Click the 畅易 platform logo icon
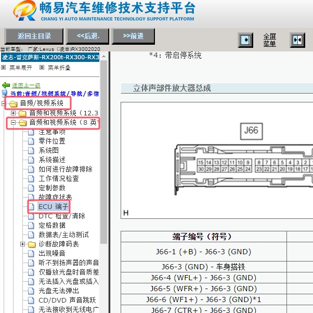Viewport: 313px width, 313px height. pyautogui.click(x=25, y=10)
